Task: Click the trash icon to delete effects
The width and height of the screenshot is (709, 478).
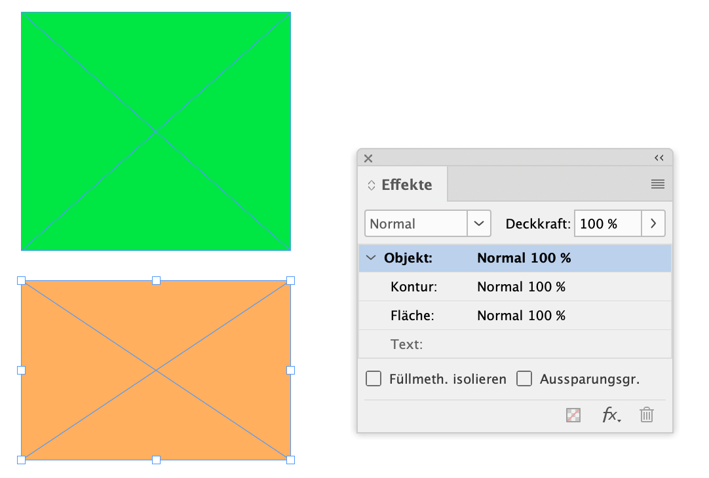Action: (x=647, y=415)
